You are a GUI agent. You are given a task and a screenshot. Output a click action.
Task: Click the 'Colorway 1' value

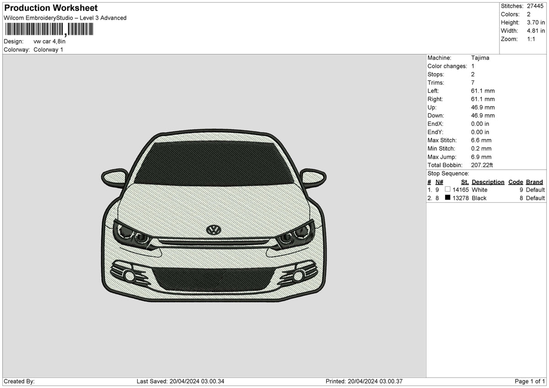(48, 49)
